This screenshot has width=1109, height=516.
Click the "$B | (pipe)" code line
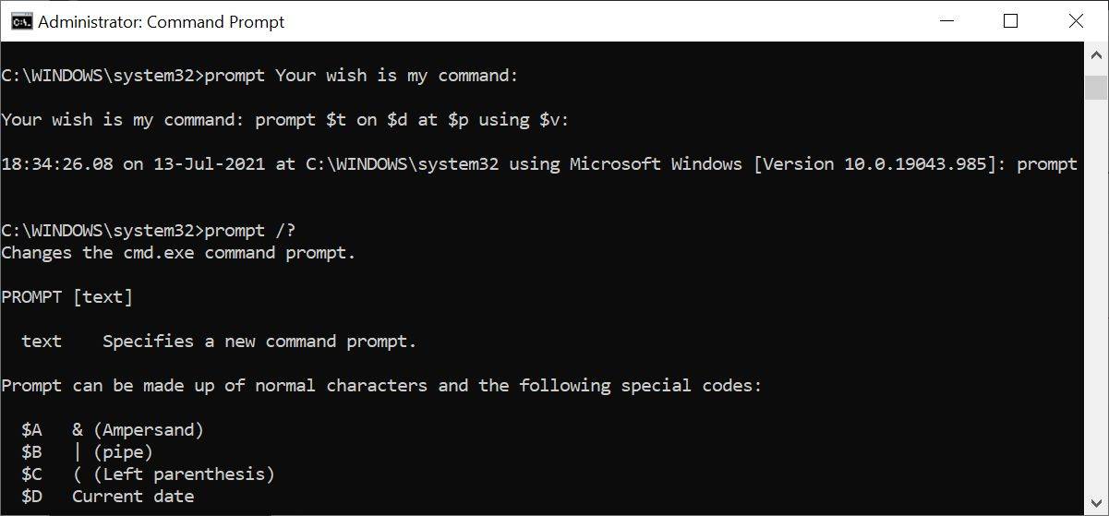coord(88,452)
